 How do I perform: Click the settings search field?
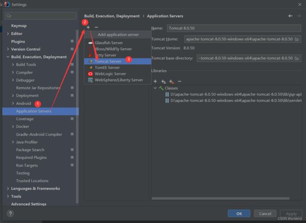(x=40, y=16)
